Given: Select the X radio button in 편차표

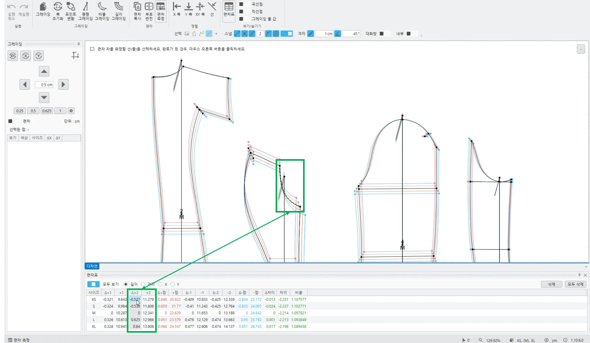Looking at the screenshot, I should [x=160, y=284].
